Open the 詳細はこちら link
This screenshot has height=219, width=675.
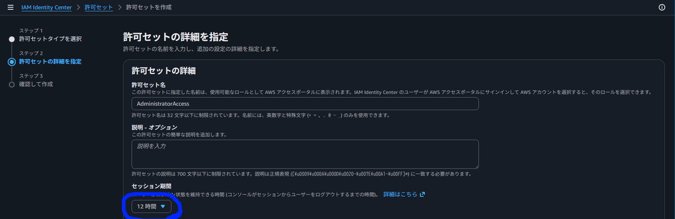[x=404, y=194]
